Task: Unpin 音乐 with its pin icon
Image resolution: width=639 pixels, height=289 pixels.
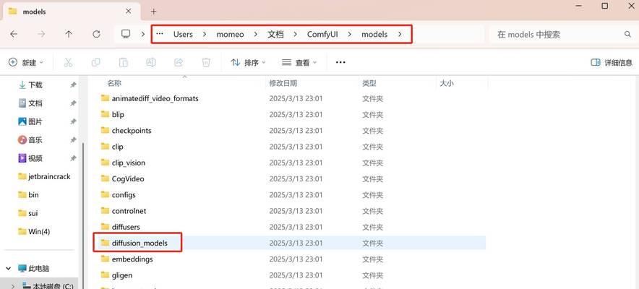Action: (73, 140)
